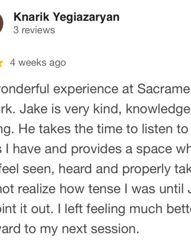Click the word "provides" in the review
Image resolution: width=191 pixels, height=247 pixels.
coord(96,149)
